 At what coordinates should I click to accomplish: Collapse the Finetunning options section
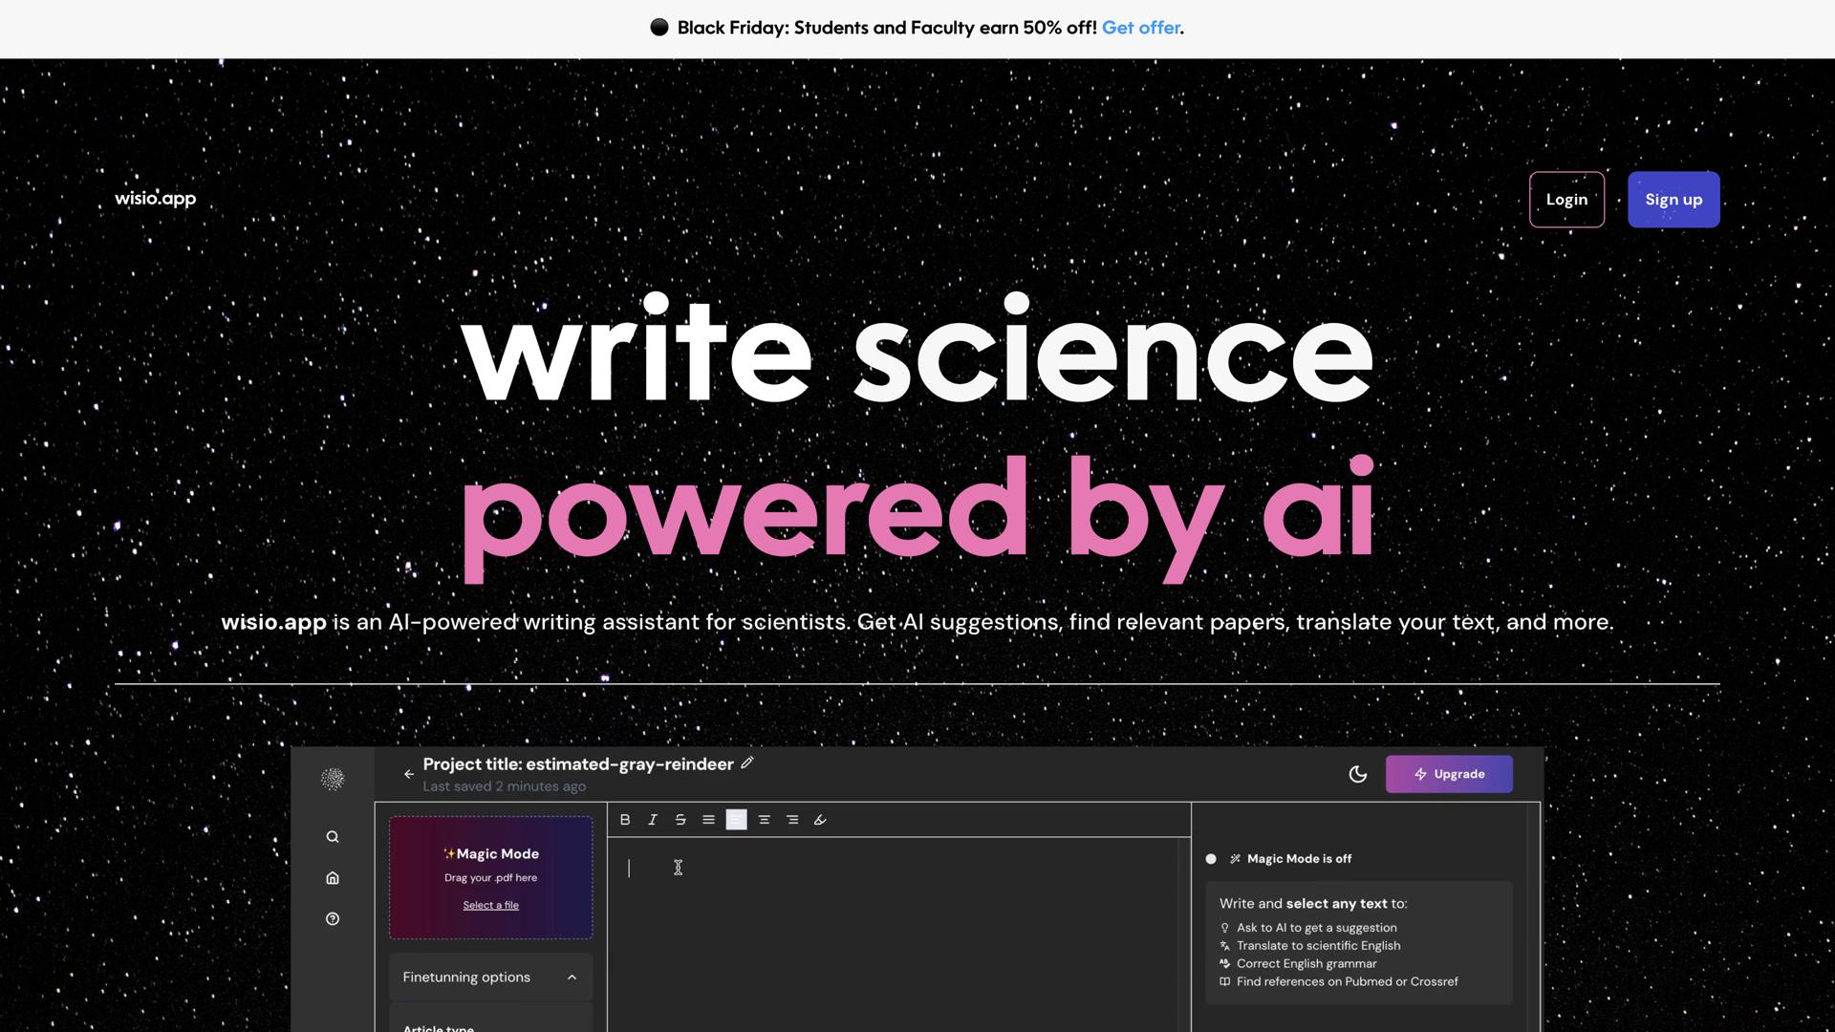click(x=572, y=978)
